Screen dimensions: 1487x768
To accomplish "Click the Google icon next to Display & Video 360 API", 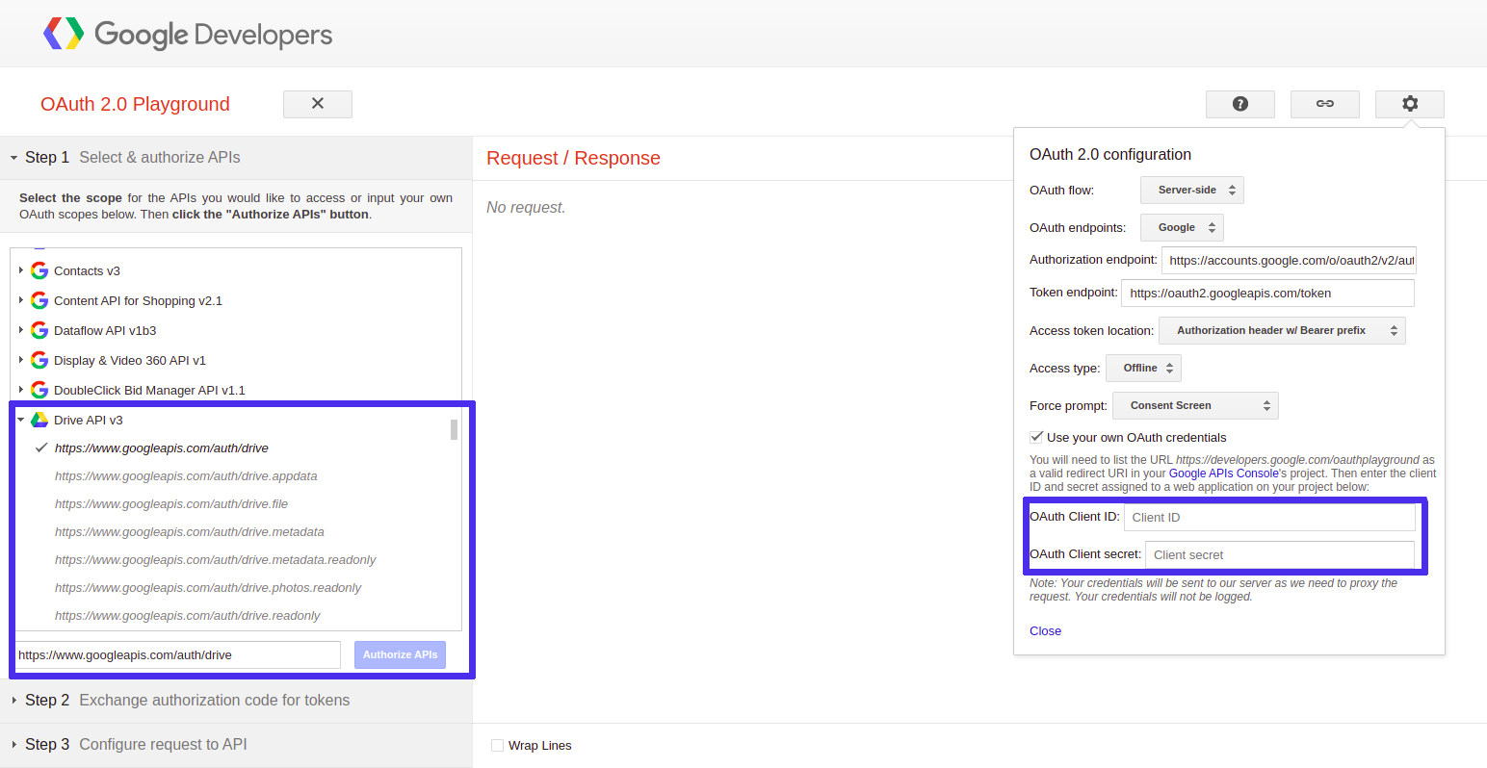I will (x=39, y=360).
